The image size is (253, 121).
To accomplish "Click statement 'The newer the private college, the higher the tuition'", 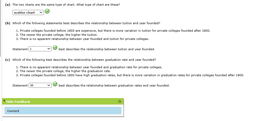I will click(x=59, y=35).
